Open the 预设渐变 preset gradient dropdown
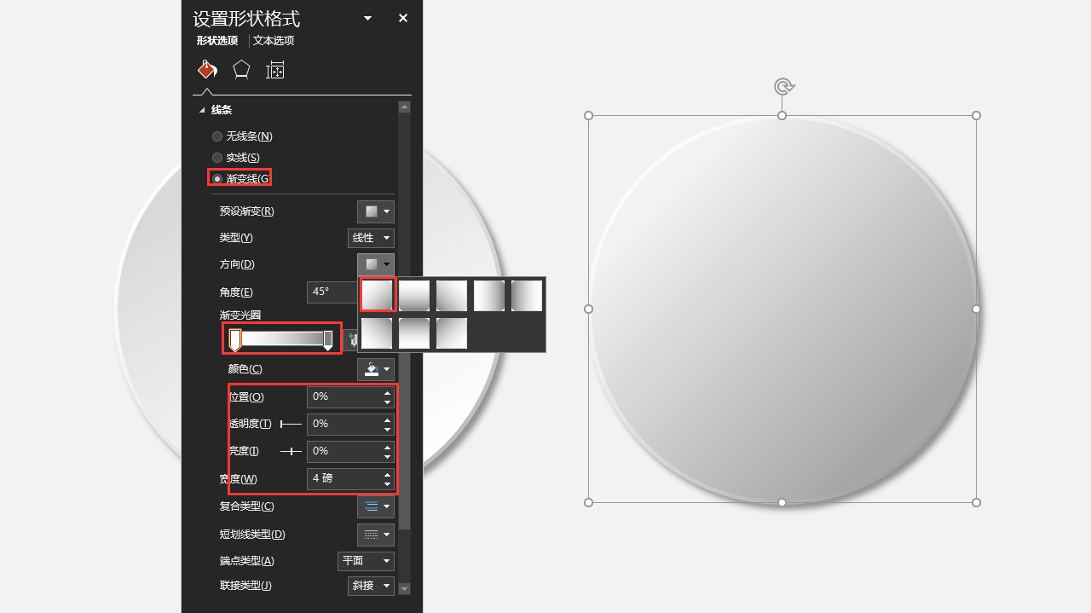The height and width of the screenshot is (613, 1091). [375, 211]
